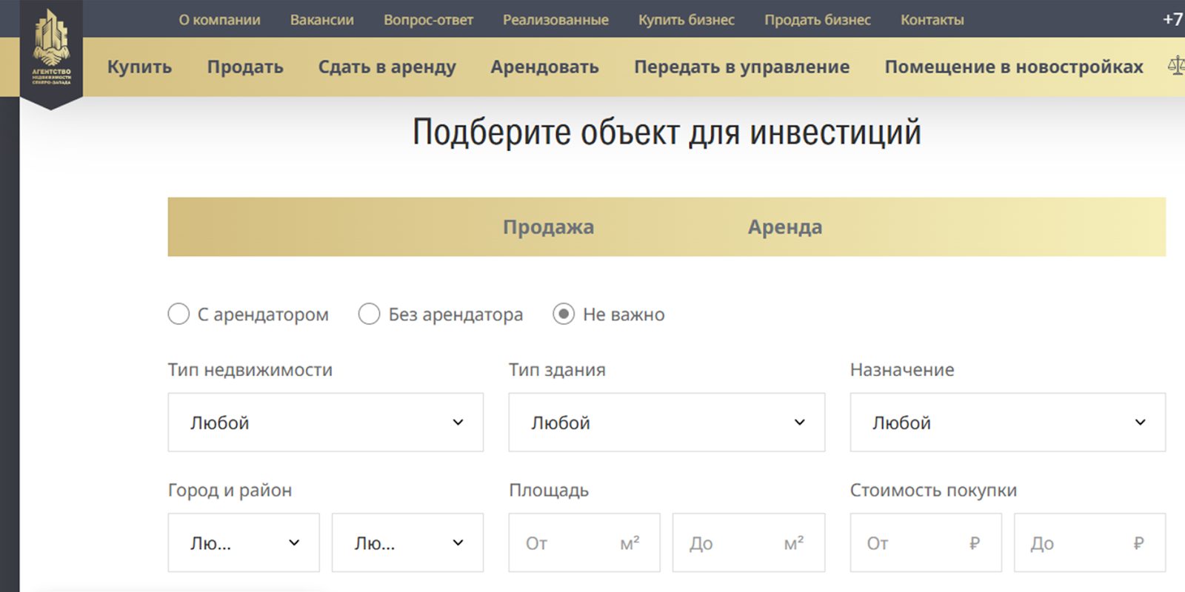Open the 'Купить' menu item
This screenshot has height=592, width=1185.
tap(139, 67)
